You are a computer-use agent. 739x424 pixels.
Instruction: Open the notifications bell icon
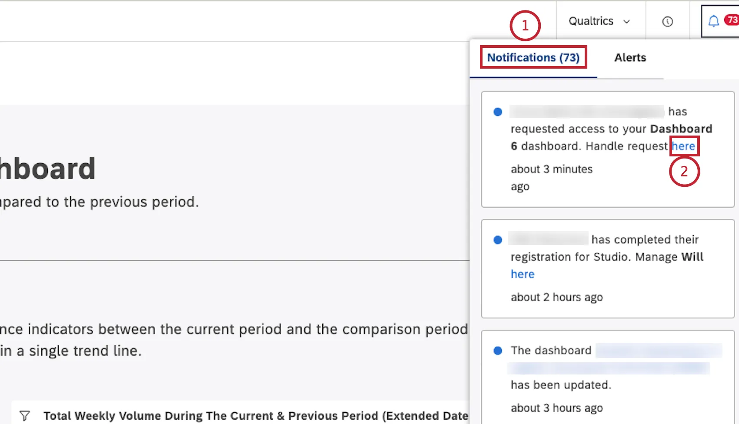click(x=713, y=20)
